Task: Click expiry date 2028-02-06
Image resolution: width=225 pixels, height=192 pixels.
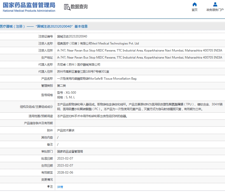Action: pos(65,172)
